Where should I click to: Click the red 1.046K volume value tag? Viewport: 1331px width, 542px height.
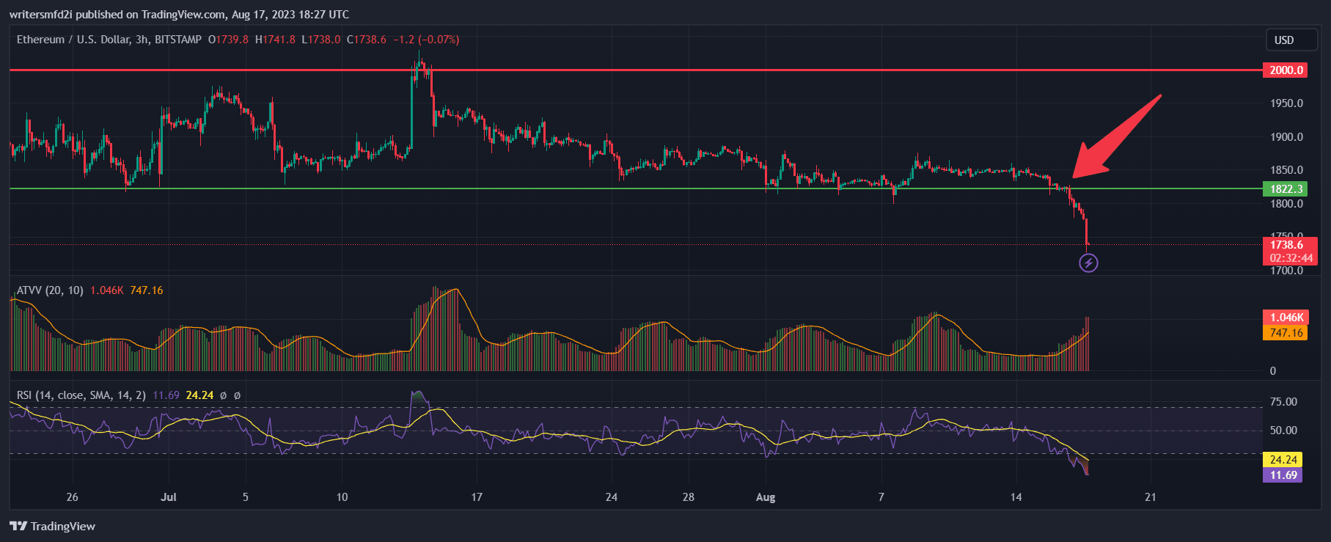pos(1286,318)
